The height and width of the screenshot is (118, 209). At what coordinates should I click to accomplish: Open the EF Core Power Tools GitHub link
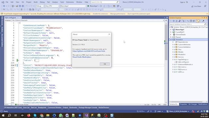coord(89,51)
